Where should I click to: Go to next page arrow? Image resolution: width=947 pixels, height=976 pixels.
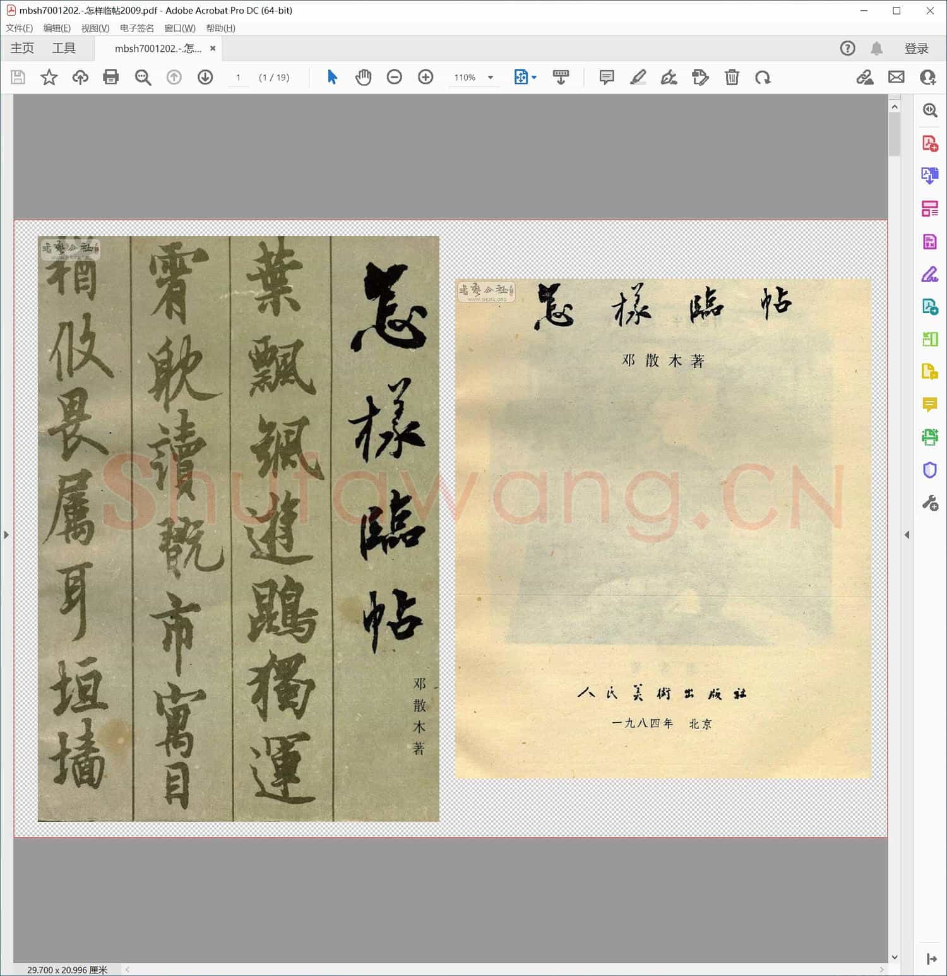[205, 77]
